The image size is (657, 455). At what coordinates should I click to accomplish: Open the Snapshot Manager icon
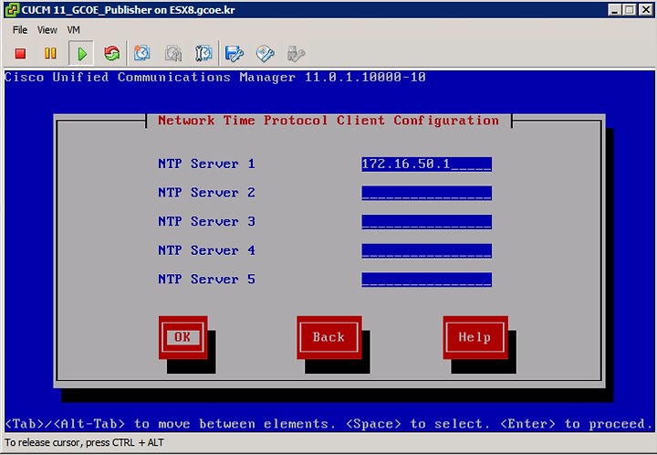[x=203, y=53]
